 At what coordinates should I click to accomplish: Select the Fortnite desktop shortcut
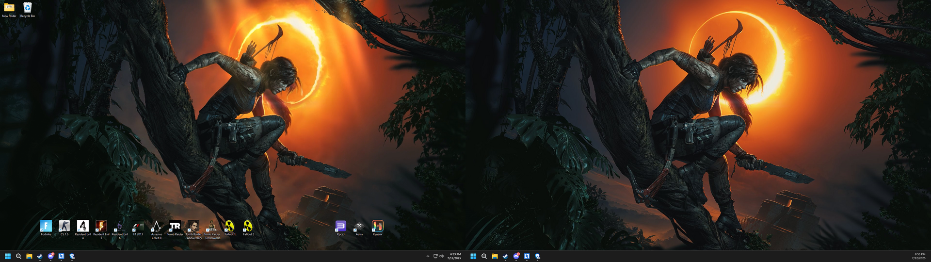tap(46, 228)
